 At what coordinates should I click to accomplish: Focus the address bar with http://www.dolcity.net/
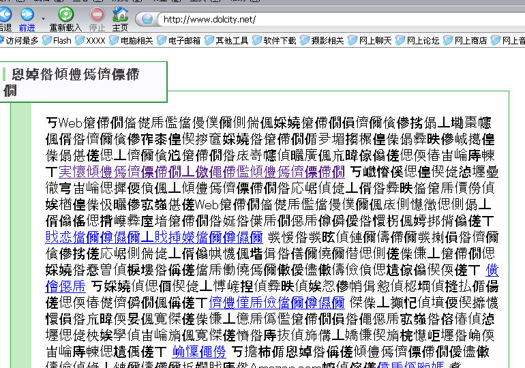[x=342, y=19]
